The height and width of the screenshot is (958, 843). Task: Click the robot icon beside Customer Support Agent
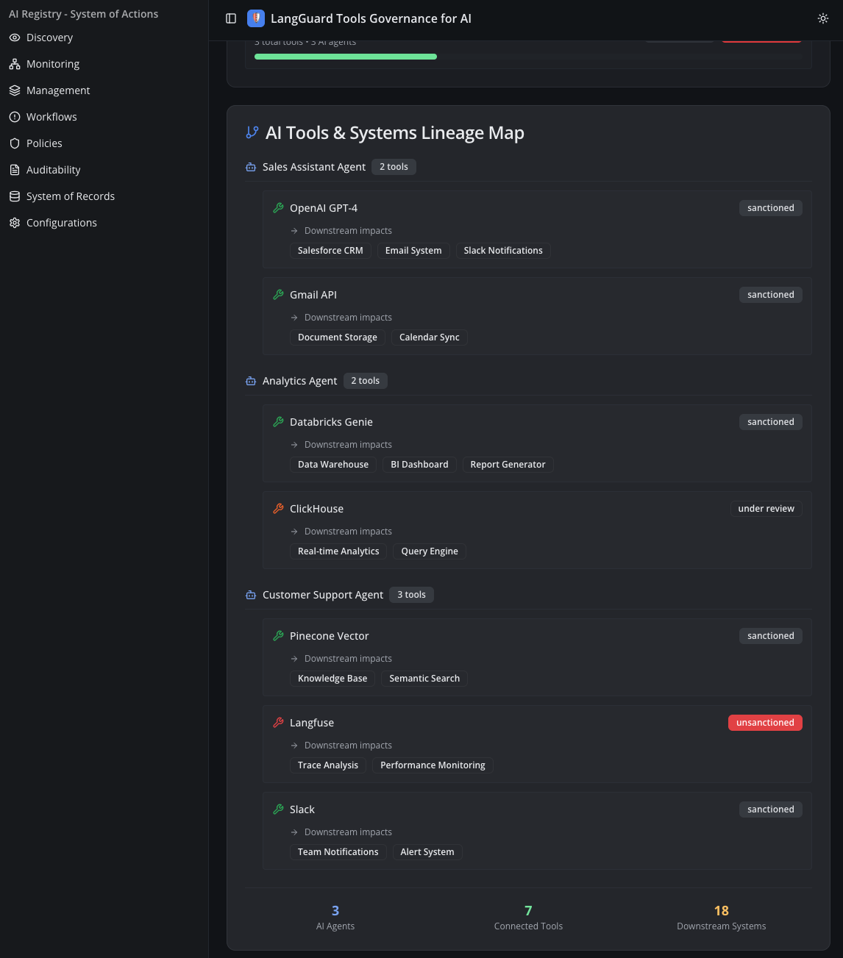point(251,595)
